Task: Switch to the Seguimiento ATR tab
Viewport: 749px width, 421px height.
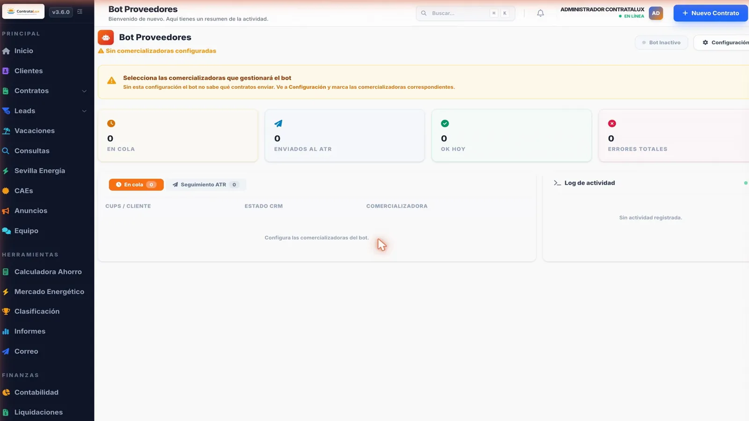Action: click(206, 185)
